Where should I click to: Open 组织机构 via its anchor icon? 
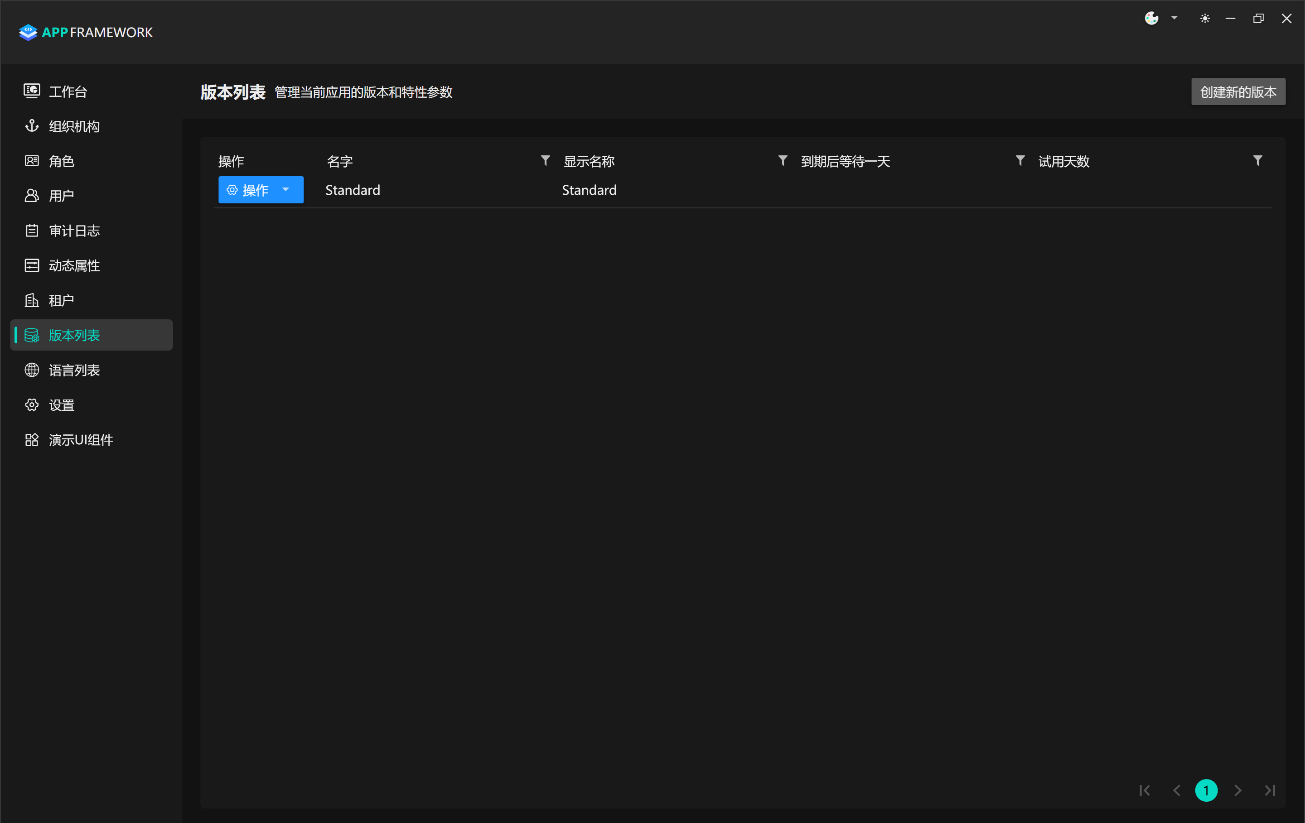(x=31, y=126)
